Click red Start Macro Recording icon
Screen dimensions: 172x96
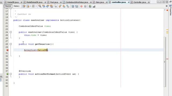[81, 6]
